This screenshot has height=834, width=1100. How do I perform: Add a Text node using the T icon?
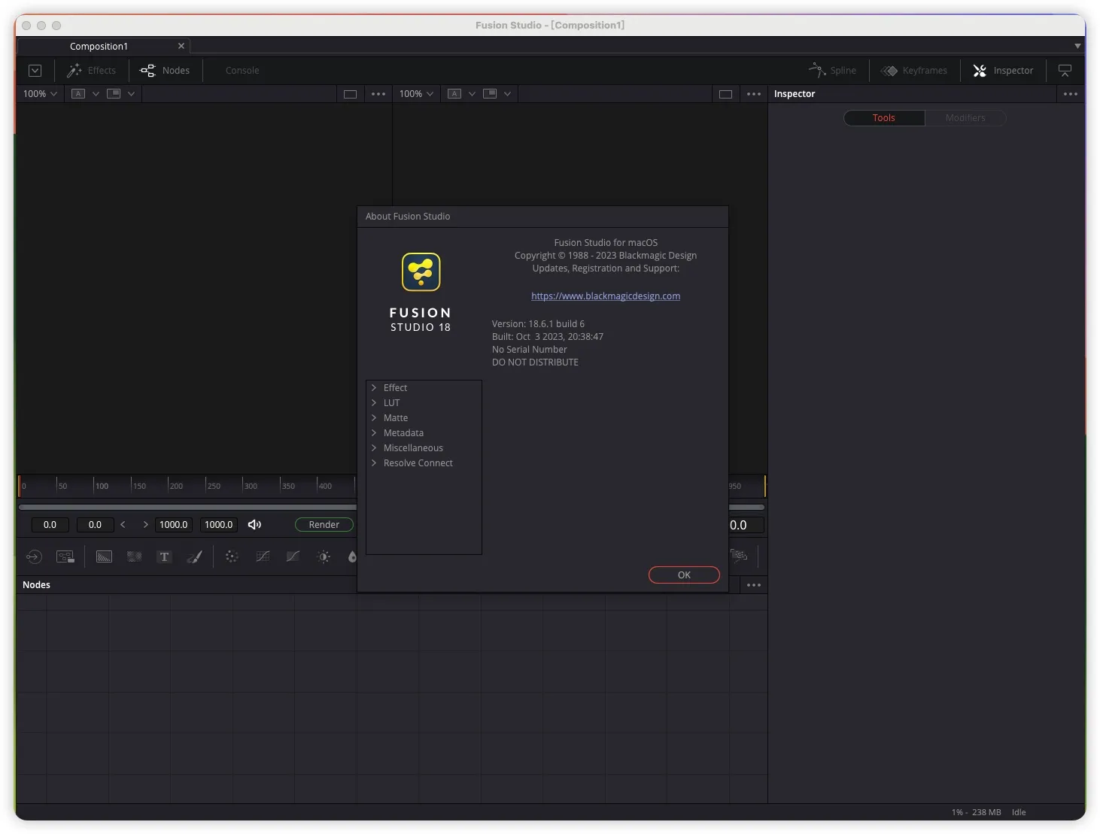click(164, 557)
